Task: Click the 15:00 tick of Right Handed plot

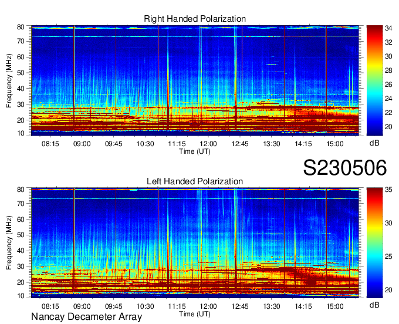Action: 335,144
